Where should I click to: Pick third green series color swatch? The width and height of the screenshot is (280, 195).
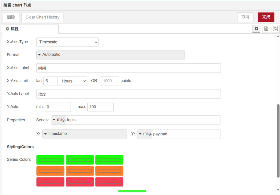point(109,160)
